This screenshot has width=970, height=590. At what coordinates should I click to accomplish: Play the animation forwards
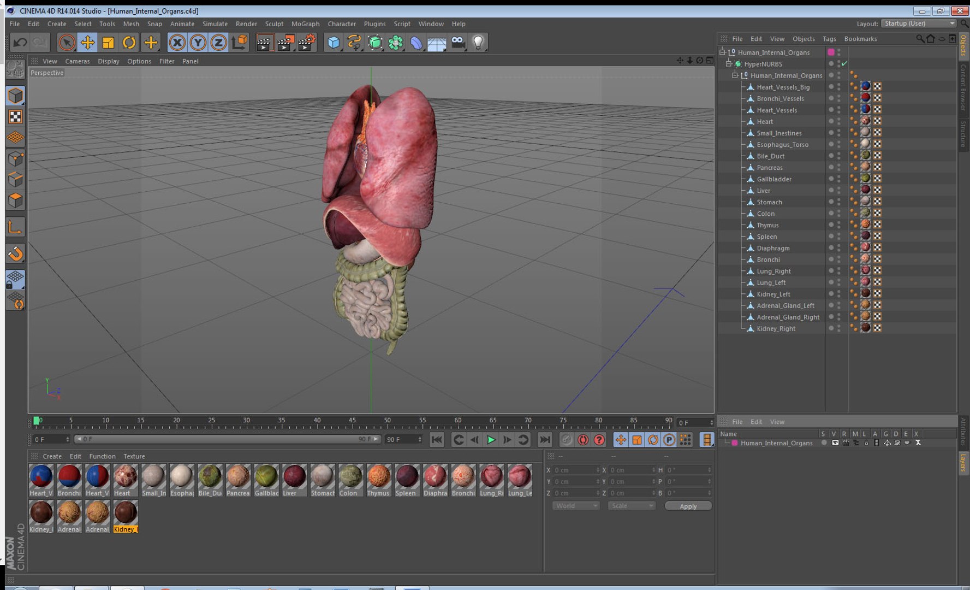(491, 440)
